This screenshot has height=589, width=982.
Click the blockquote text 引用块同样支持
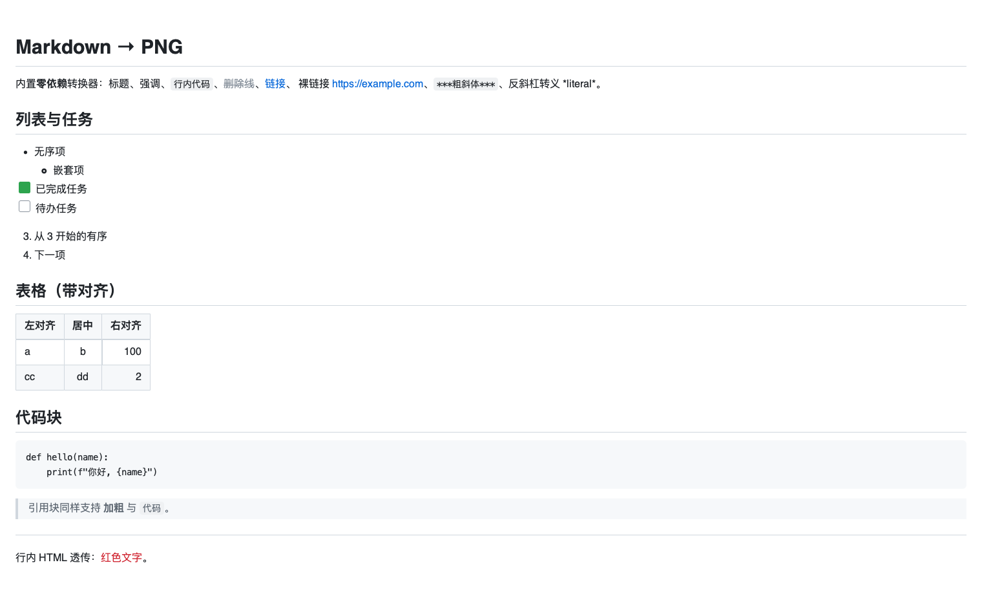(x=65, y=508)
